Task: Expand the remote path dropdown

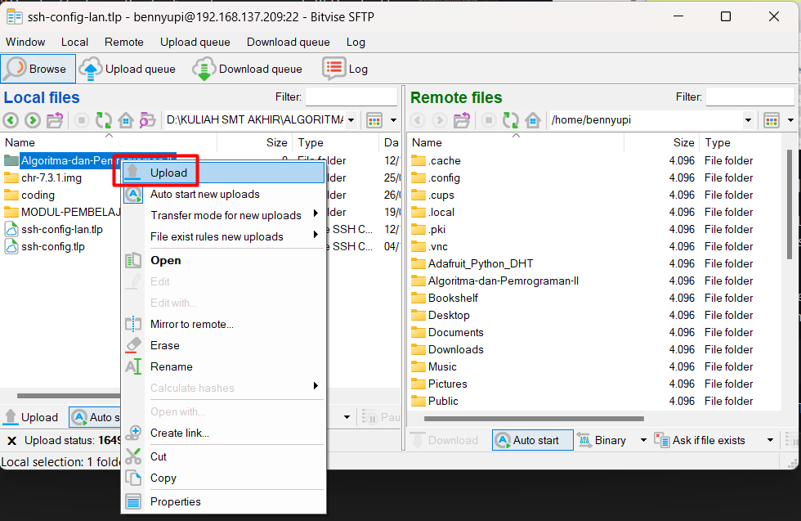Action: [x=748, y=121]
